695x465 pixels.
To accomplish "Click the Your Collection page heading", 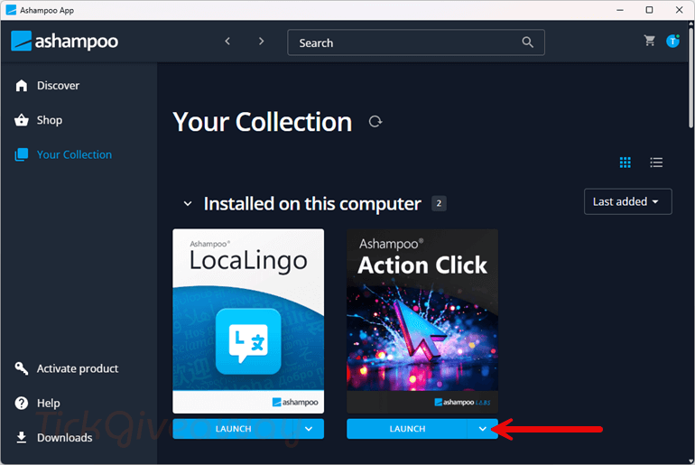I will [263, 122].
